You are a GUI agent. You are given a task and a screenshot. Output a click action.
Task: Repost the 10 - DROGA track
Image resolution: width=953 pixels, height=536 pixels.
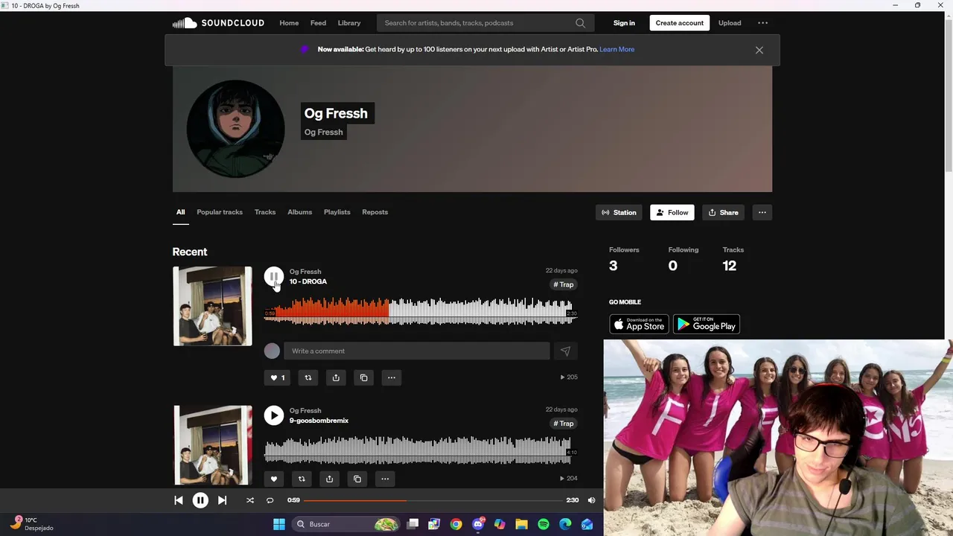(307, 377)
